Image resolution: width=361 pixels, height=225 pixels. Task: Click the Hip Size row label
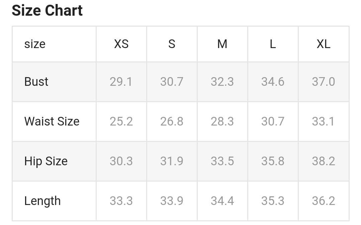pyautogui.click(x=46, y=161)
